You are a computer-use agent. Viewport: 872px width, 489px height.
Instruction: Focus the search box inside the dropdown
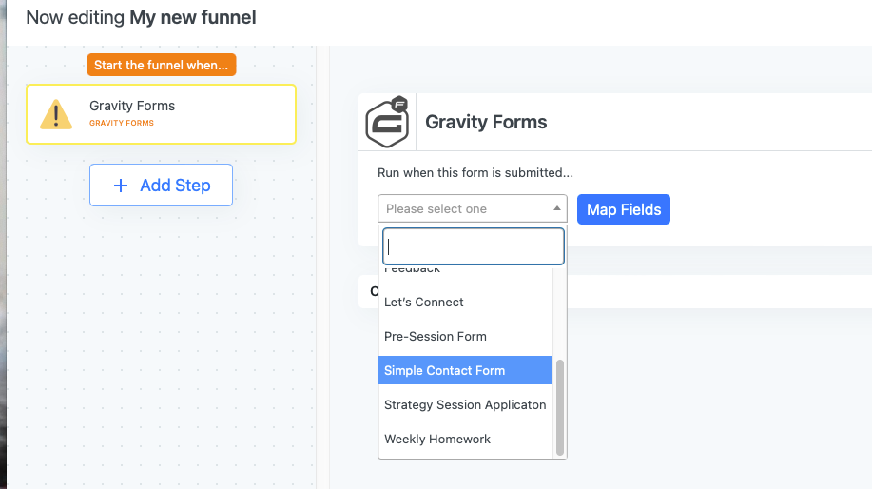click(473, 246)
